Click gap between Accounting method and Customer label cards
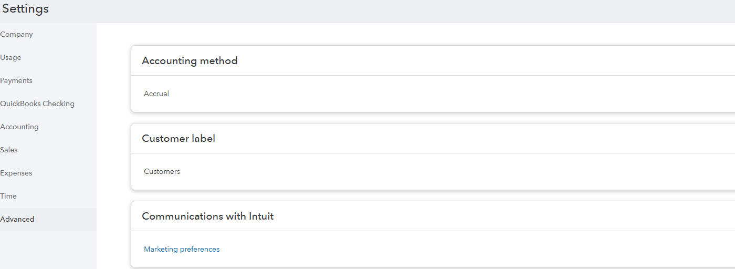Viewport: 735px width, 269px height. pos(420,118)
